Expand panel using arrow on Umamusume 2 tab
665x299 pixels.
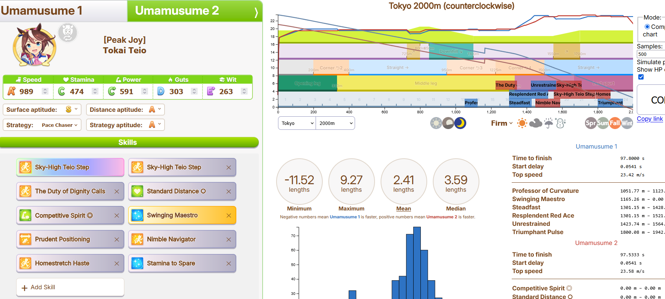click(x=256, y=12)
